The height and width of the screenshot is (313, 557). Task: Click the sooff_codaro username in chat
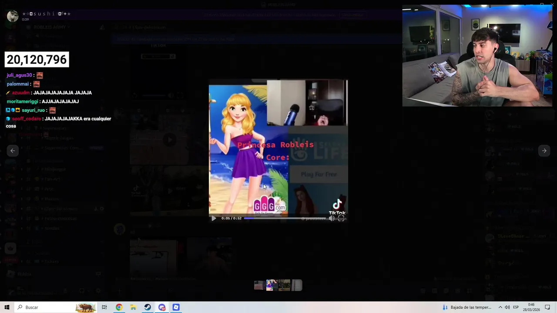[x=27, y=119]
